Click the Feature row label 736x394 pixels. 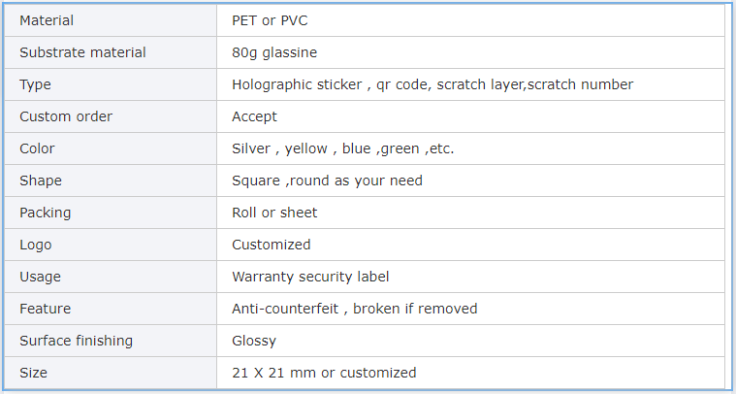pyautogui.click(x=45, y=309)
